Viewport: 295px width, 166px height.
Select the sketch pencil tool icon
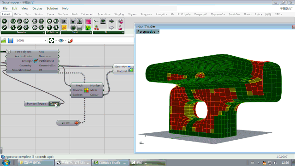click(x=71, y=41)
